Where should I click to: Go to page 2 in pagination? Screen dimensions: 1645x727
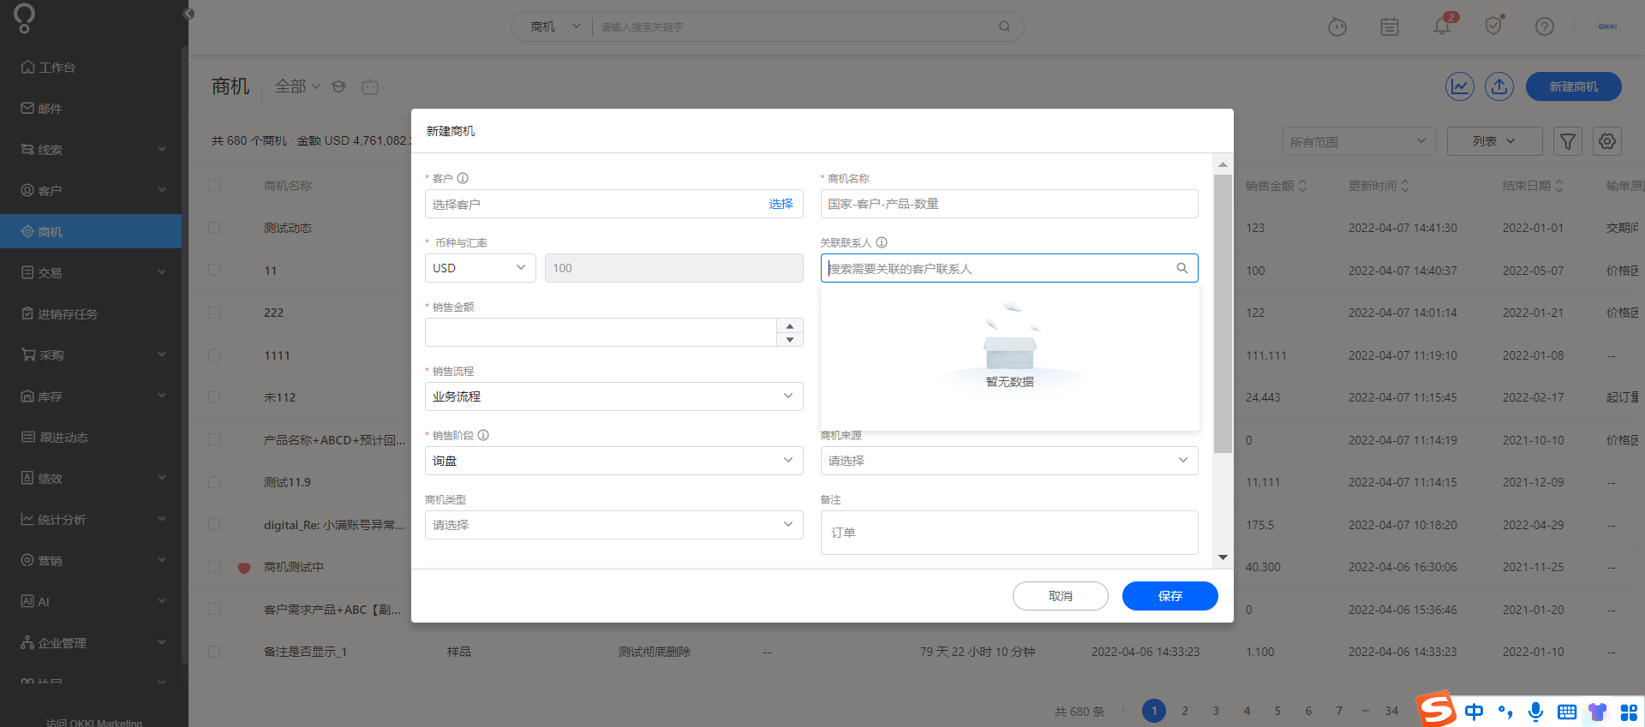click(x=1185, y=711)
